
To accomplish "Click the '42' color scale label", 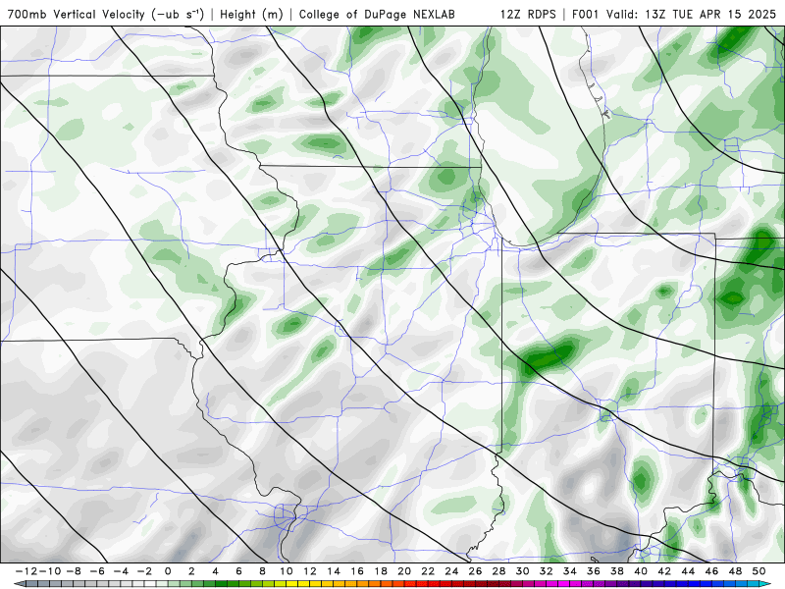I will [664, 571].
